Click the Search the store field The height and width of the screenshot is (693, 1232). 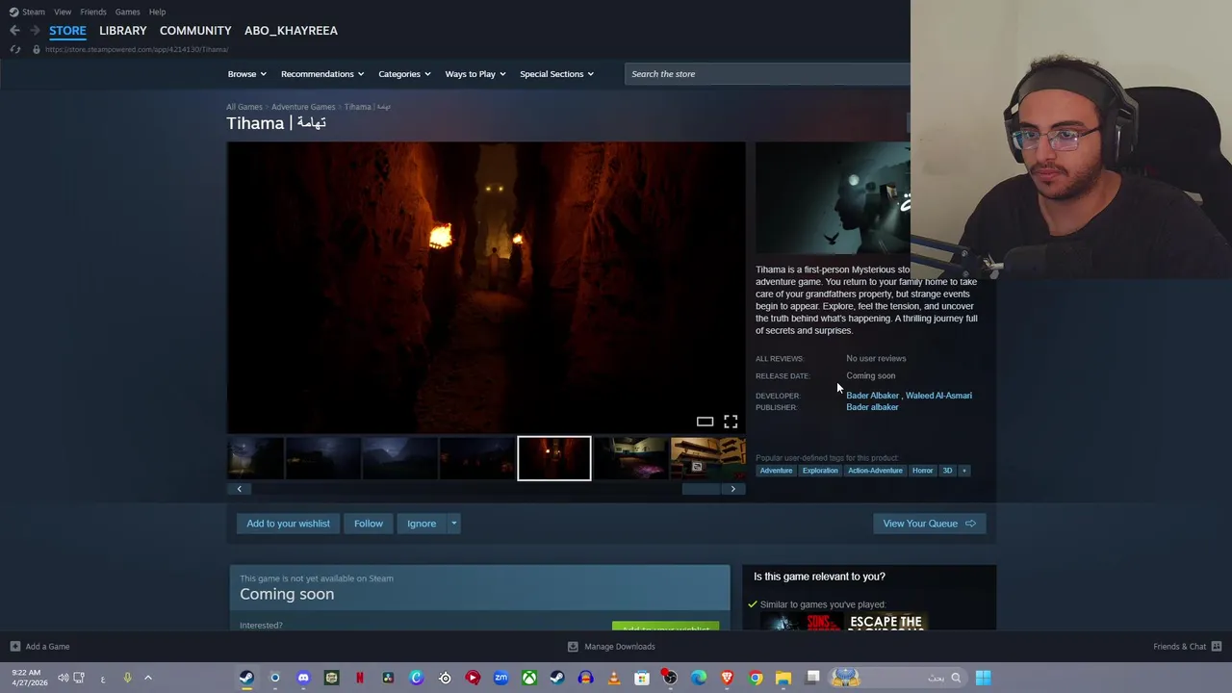tap(767, 74)
